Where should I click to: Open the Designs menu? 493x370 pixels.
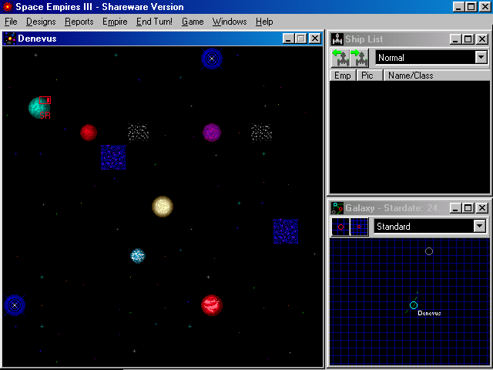tap(41, 22)
